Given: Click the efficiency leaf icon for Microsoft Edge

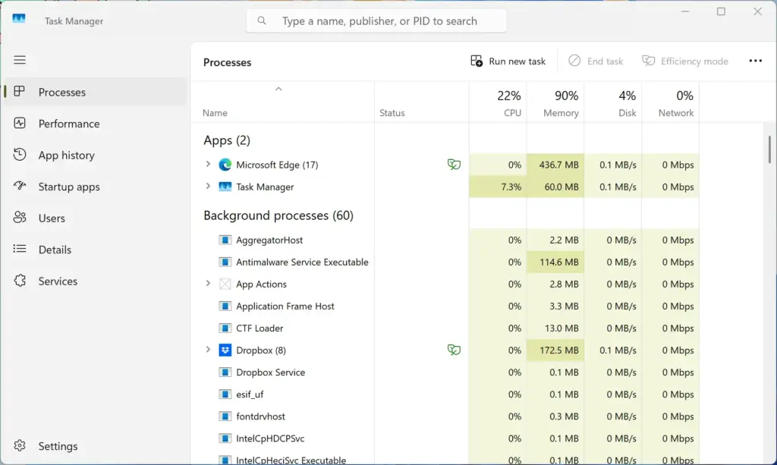Looking at the screenshot, I should pos(454,165).
